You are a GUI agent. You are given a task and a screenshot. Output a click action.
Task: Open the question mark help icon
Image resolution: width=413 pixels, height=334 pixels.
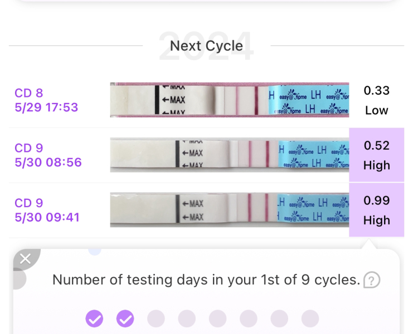pos(371,280)
